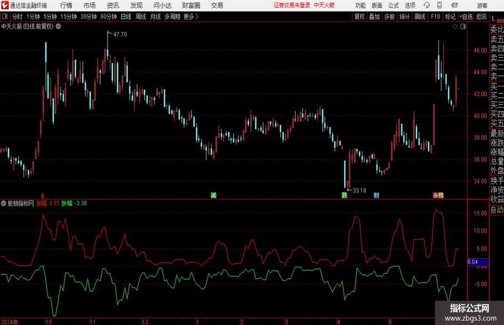Add stock with the +自选 button

(466, 17)
